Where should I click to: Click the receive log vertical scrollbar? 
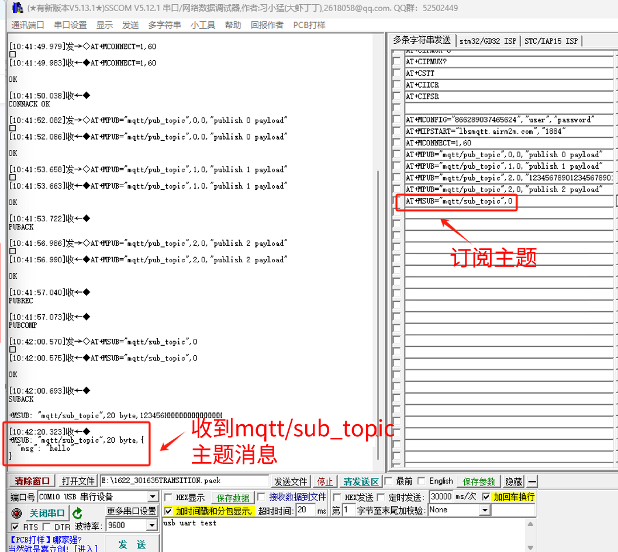[378, 315]
